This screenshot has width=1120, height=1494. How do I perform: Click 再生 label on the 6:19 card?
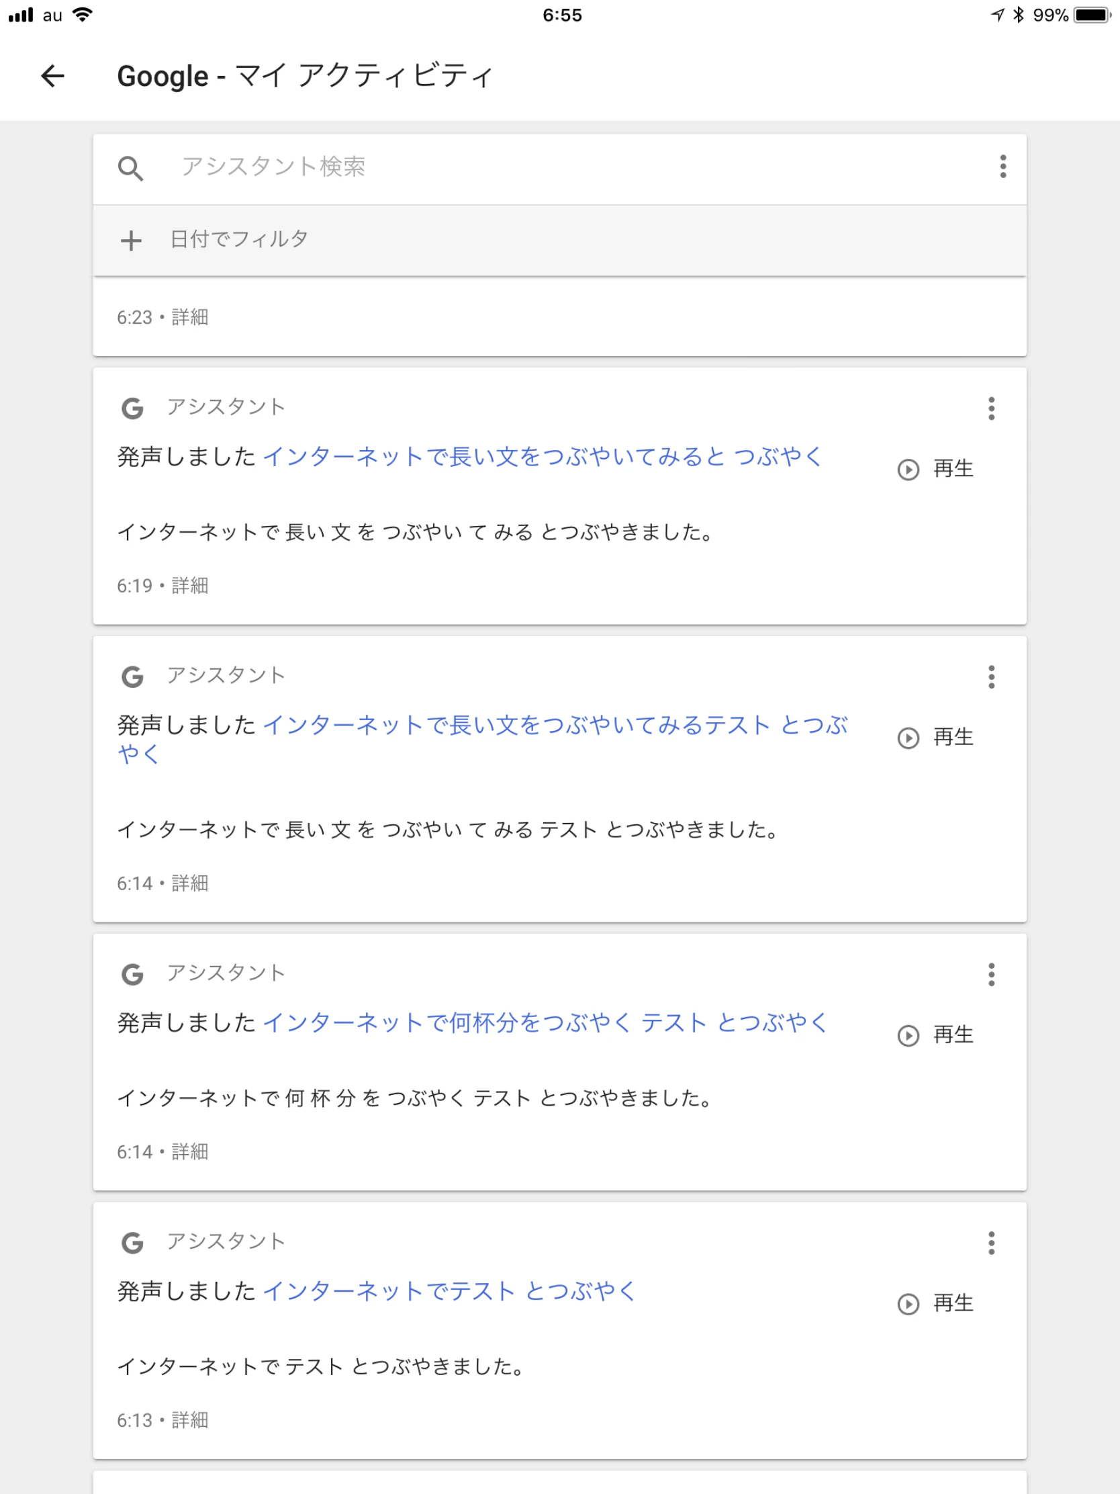click(x=953, y=469)
